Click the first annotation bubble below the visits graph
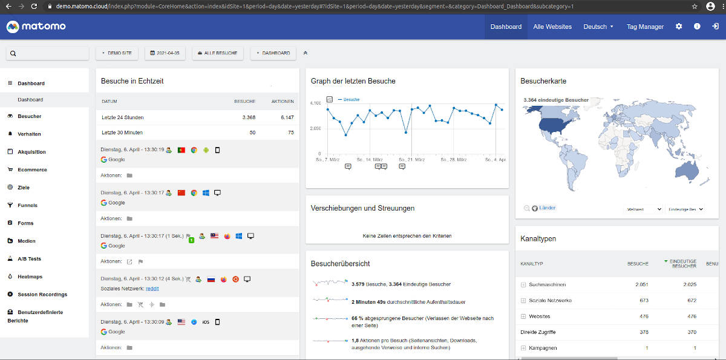The image size is (726, 360). [x=348, y=166]
